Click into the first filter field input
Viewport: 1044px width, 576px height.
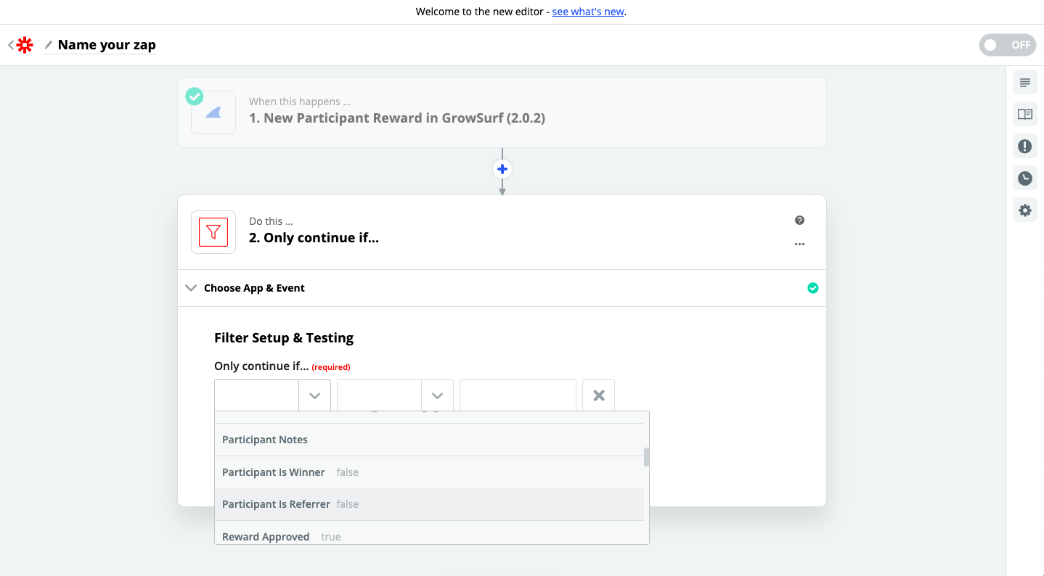(x=257, y=395)
